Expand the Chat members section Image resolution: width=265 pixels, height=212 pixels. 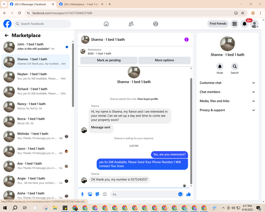227,92
